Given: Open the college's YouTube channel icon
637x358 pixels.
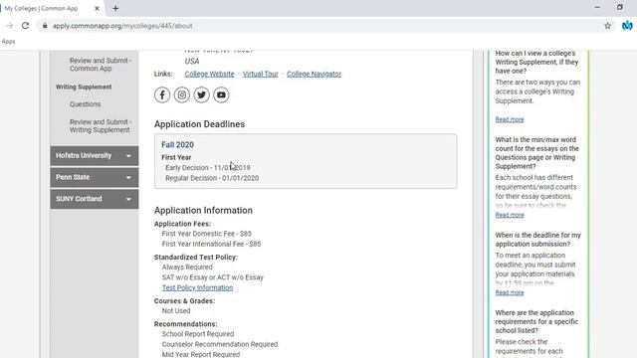Looking at the screenshot, I should (221, 95).
